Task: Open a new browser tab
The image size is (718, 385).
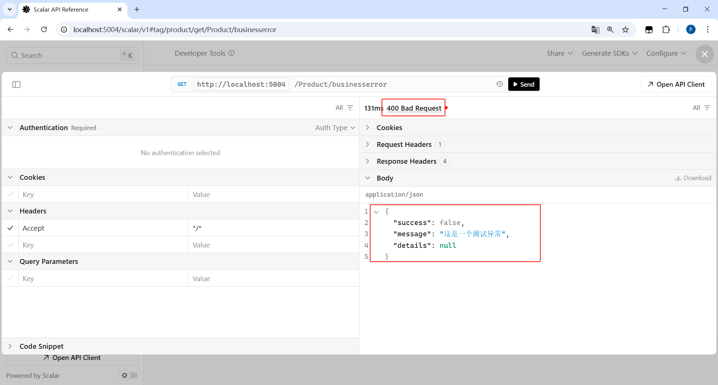Action: [137, 9]
